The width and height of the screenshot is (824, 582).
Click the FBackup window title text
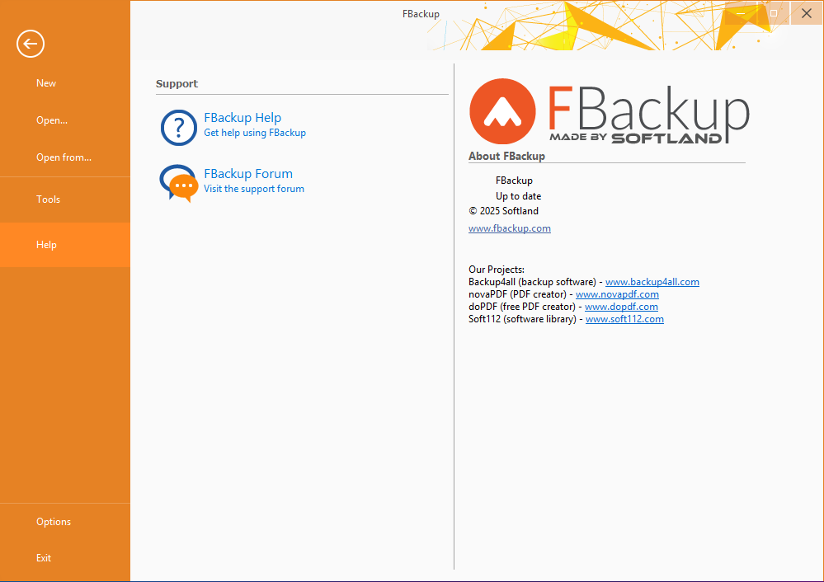421,14
